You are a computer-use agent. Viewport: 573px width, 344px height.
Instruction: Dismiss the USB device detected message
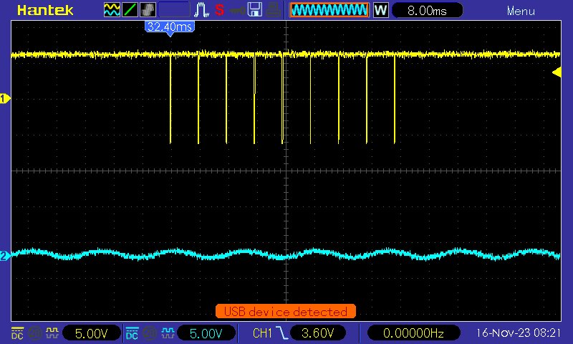pyautogui.click(x=285, y=312)
